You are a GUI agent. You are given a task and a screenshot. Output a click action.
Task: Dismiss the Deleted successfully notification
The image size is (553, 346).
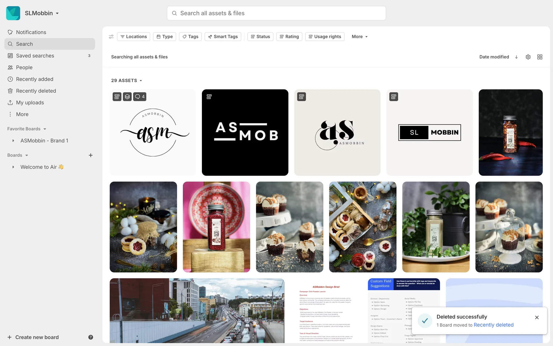(x=537, y=317)
